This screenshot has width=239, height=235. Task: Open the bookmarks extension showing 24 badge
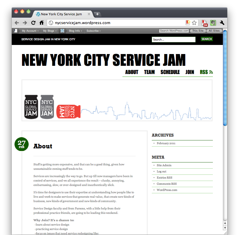click(x=204, y=23)
